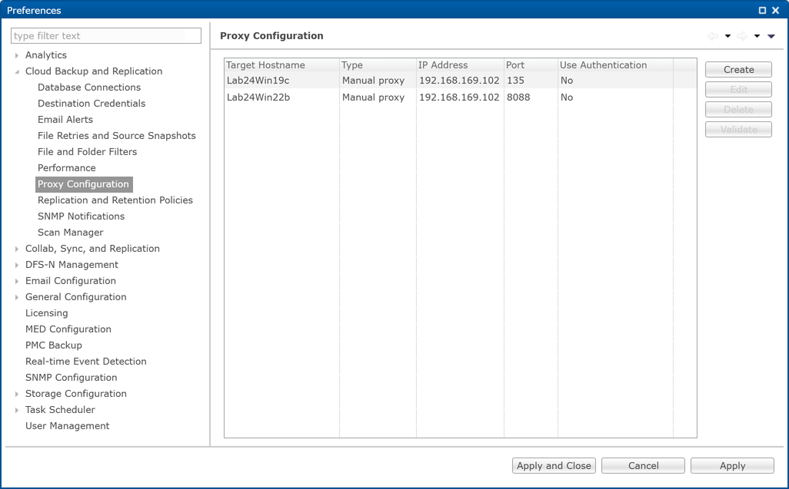
Task: Close the Preferences dialog
Action: (775, 10)
